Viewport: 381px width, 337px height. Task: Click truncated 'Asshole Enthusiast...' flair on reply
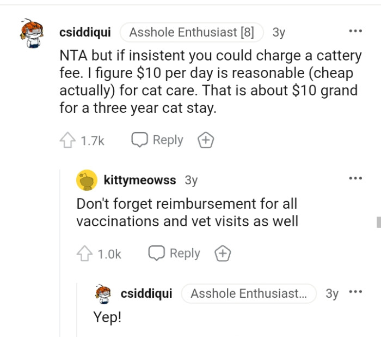(248, 293)
